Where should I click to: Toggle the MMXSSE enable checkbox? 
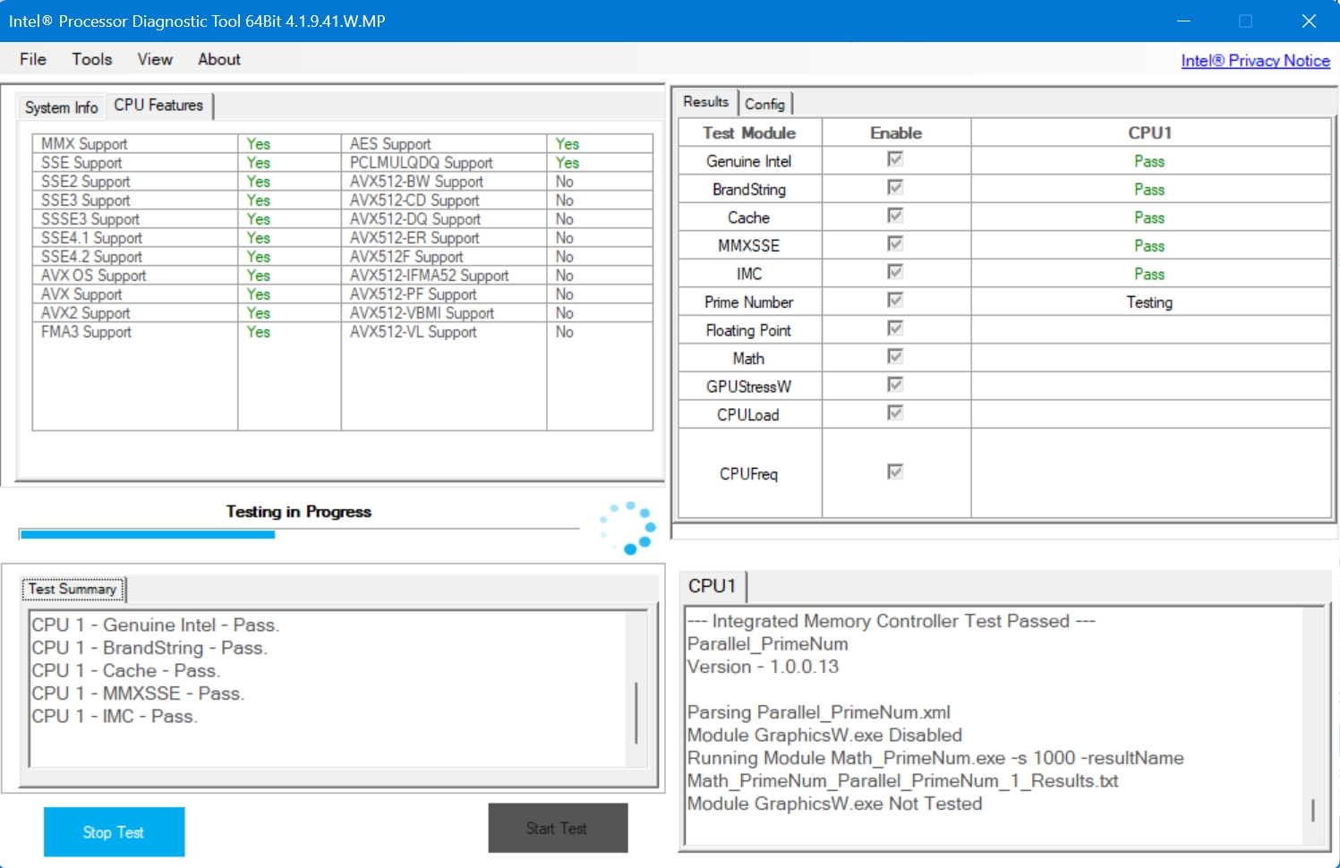tap(895, 243)
